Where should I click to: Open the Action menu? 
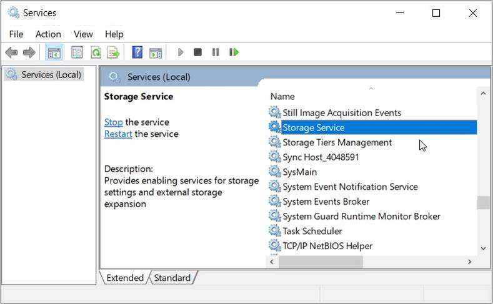click(48, 34)
